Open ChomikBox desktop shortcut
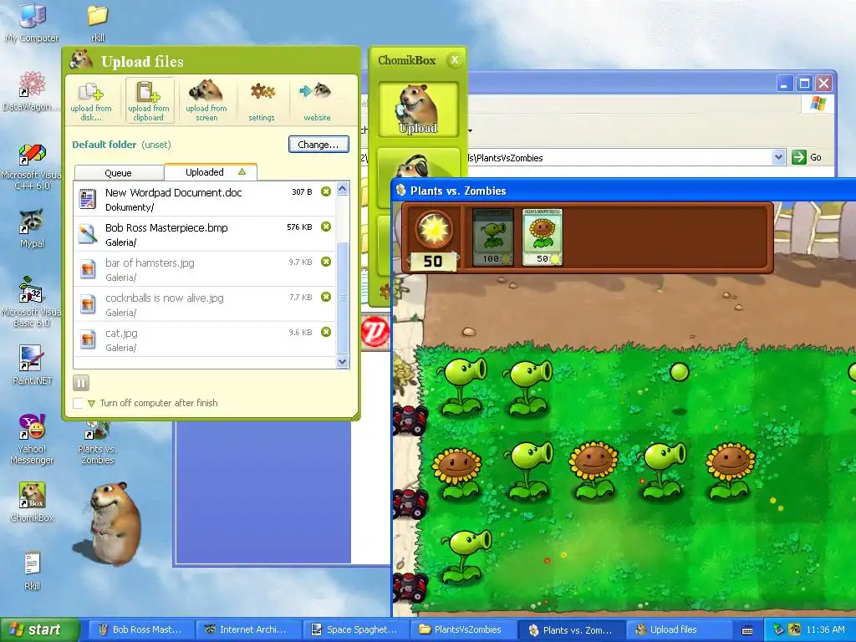The image size is (856, 642). point(33,502)
